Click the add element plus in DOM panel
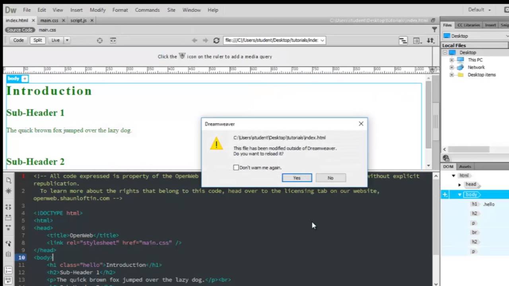Screen dimensions: 509x286 point(445,195)
